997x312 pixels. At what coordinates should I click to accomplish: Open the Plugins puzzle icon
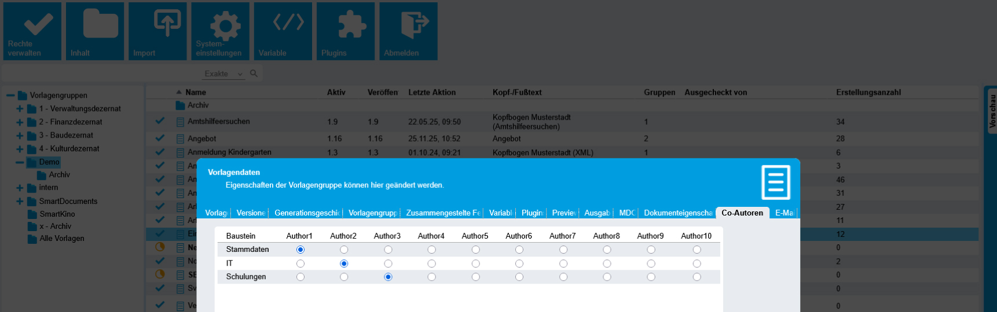tap(346, 31)
